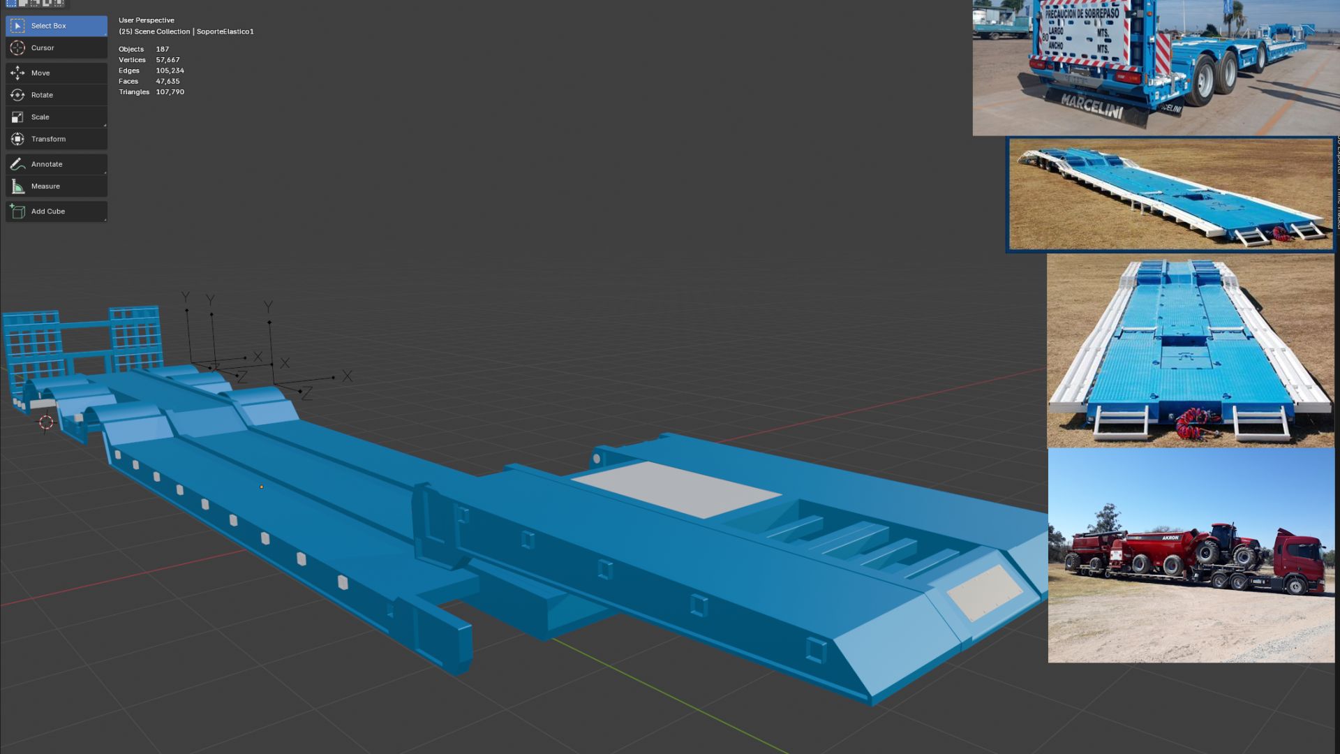Expand Select Box tool variants corner arrow

click(105, 34)
